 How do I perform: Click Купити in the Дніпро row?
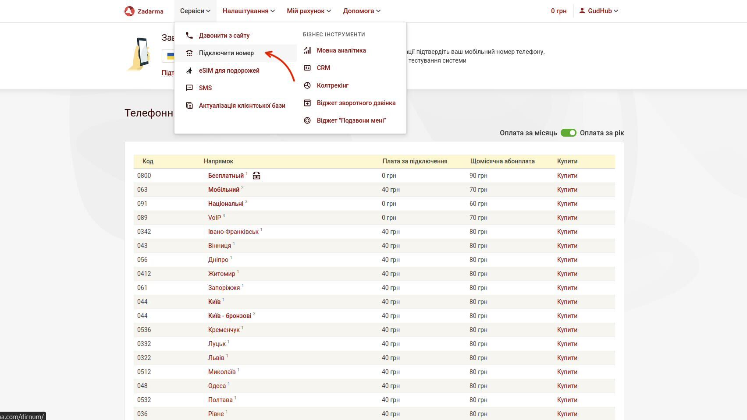tap(567, 260)
